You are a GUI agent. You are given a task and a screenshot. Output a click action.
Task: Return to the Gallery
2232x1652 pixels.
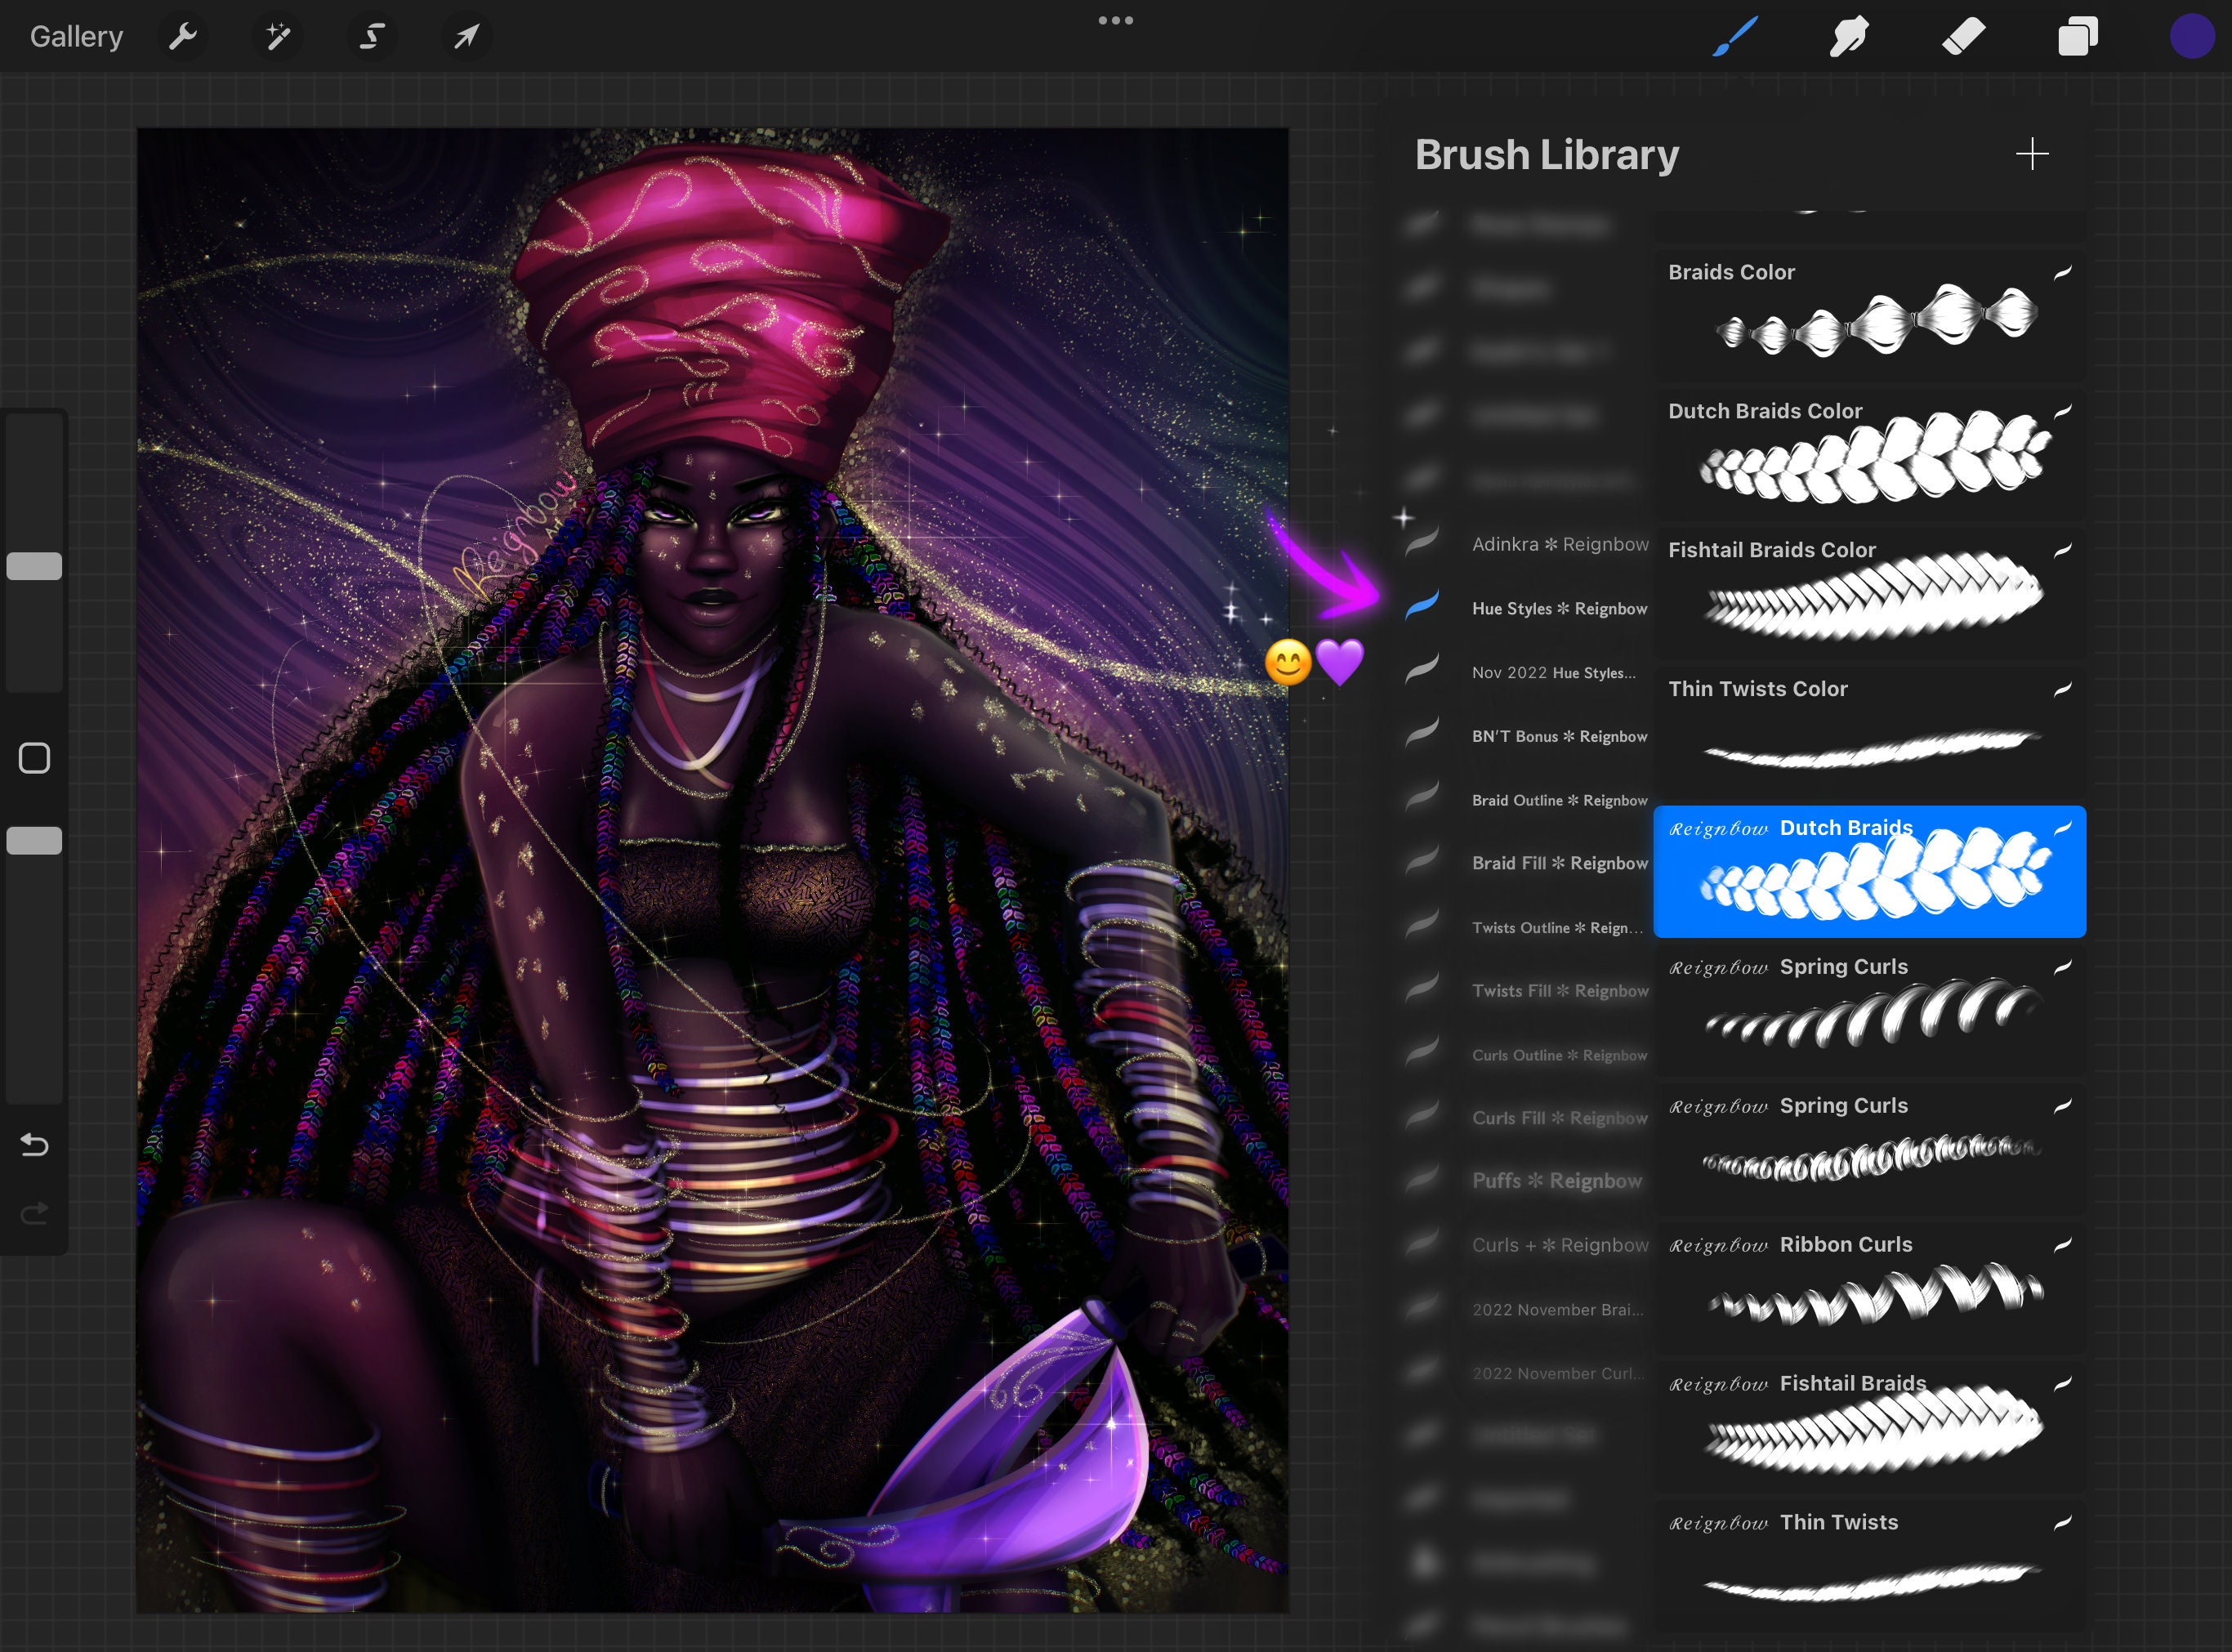point(76,36)
